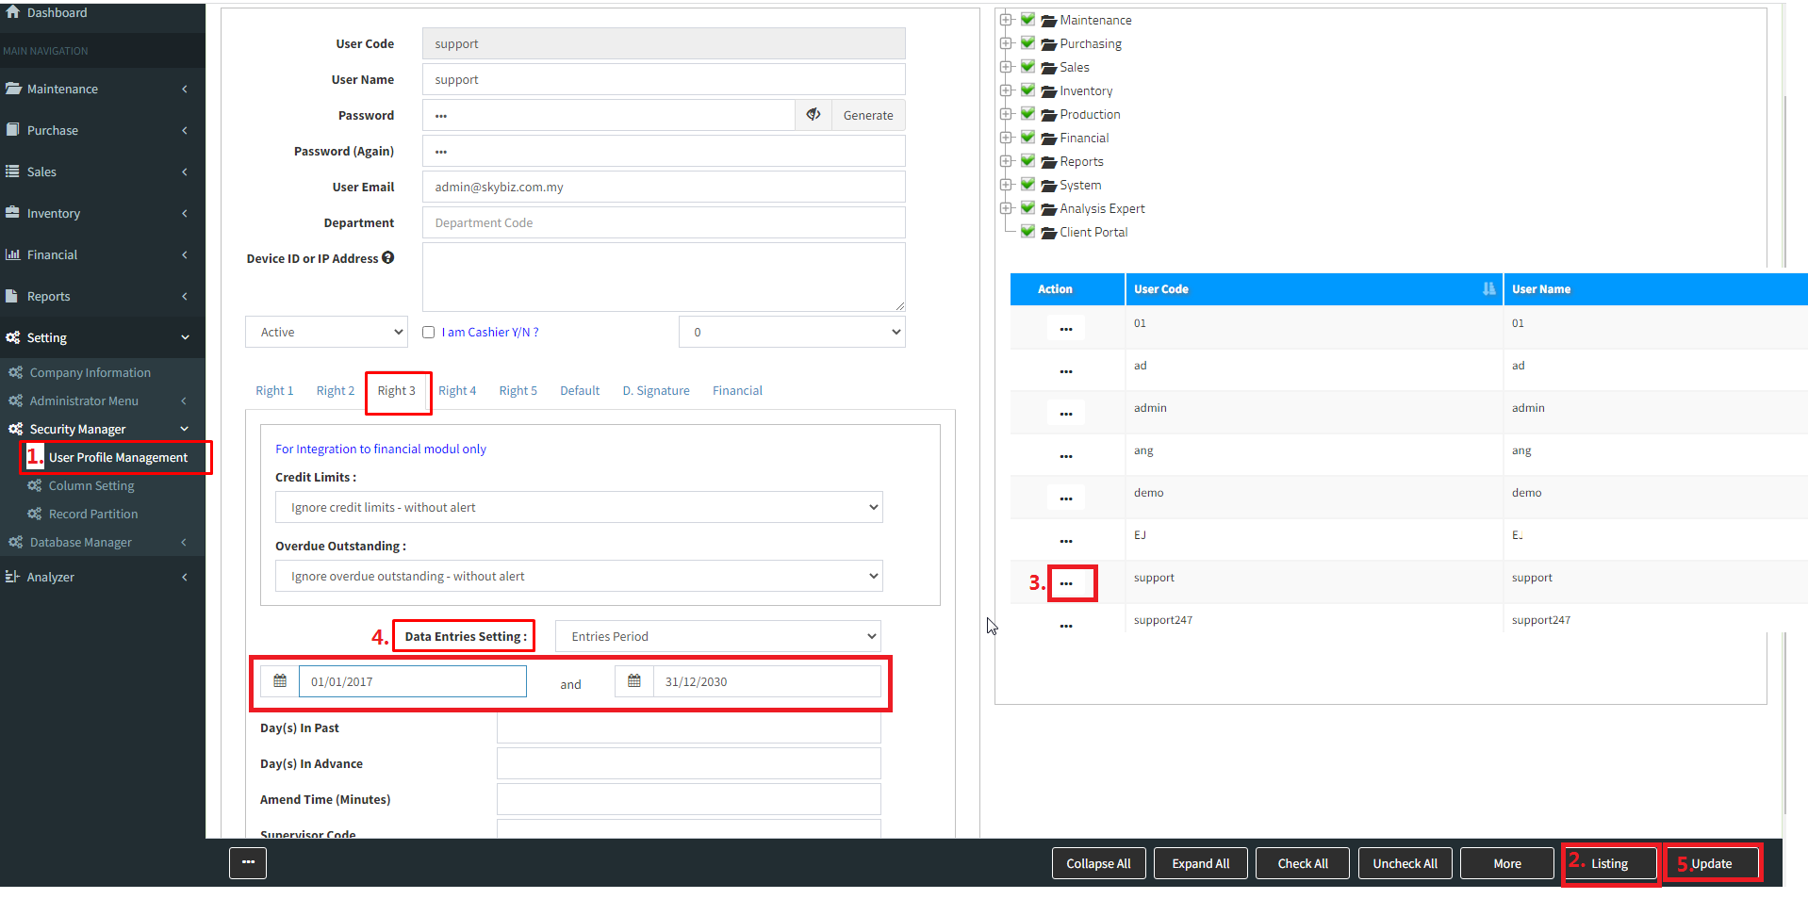Click the Department Code input field

664,223
